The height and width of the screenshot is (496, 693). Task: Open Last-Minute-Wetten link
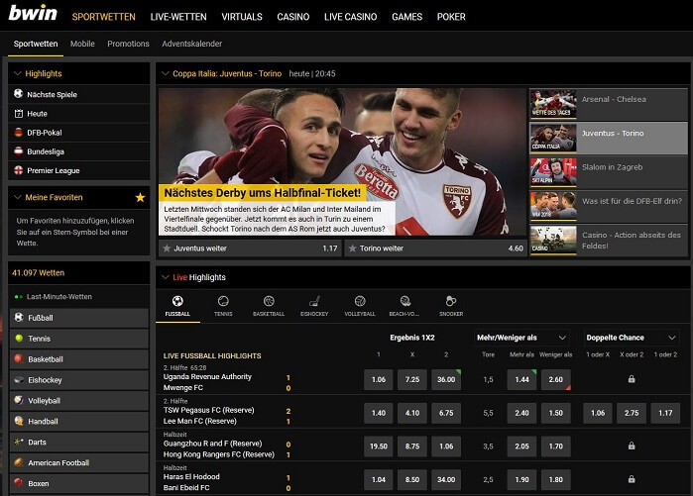(59, 297)
